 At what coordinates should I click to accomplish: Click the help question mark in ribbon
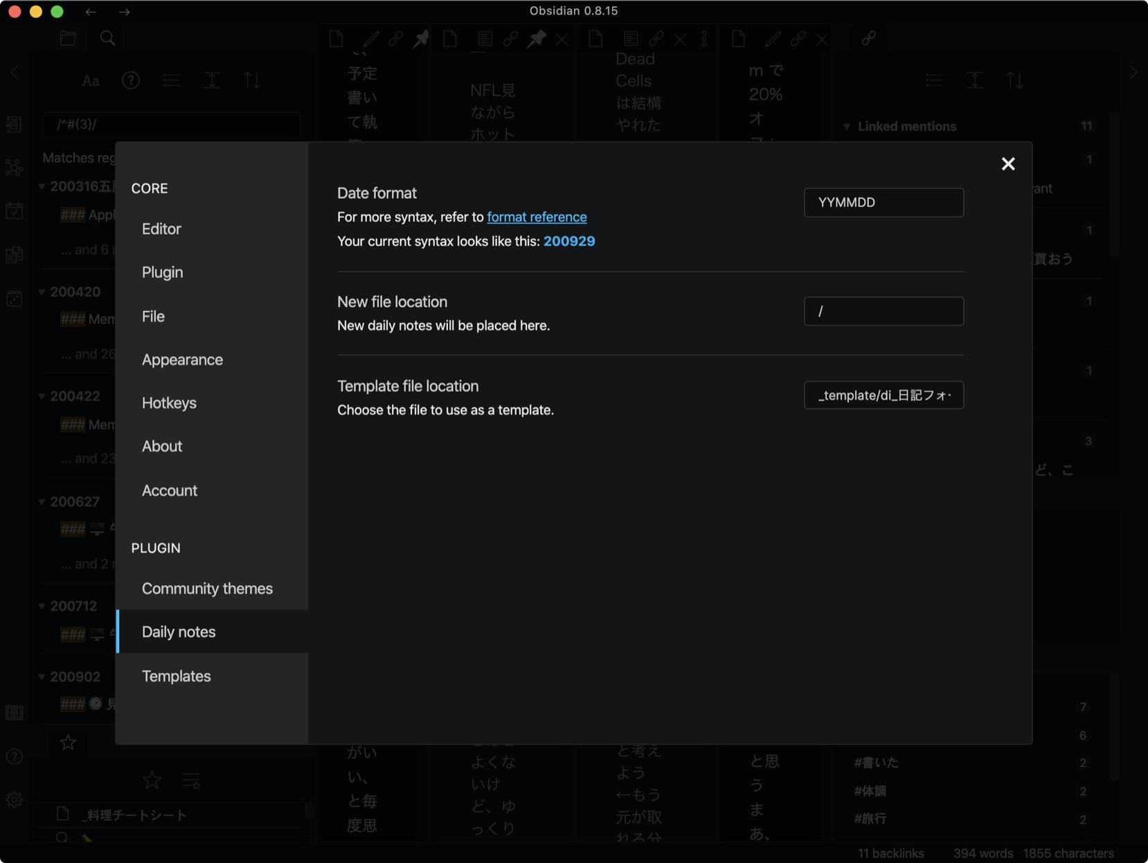click(x=14, y=756)
